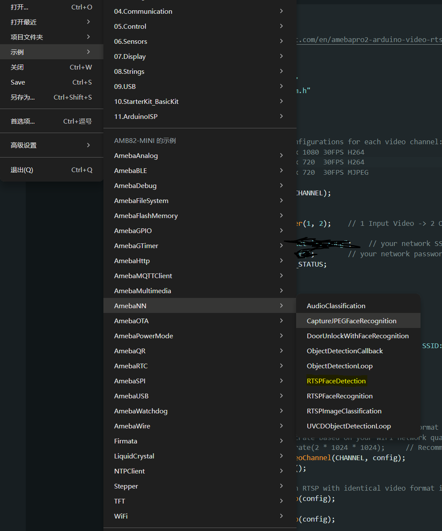Screen dimensions: 442x531
Task: Open the 06.Sensors examples group
Action: (200, 41)
